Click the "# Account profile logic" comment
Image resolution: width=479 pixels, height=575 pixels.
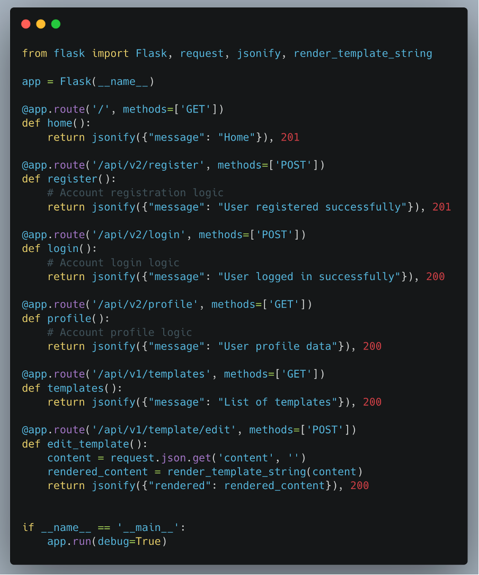point(119,333)
